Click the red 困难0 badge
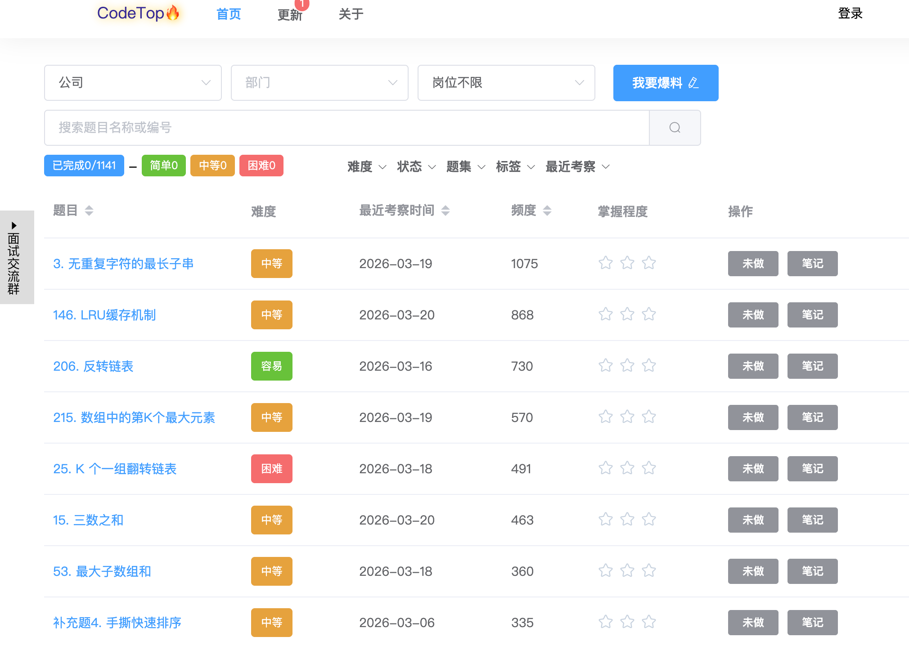The height and width of the screenshot is (646, 909). [x=261, y=166]
